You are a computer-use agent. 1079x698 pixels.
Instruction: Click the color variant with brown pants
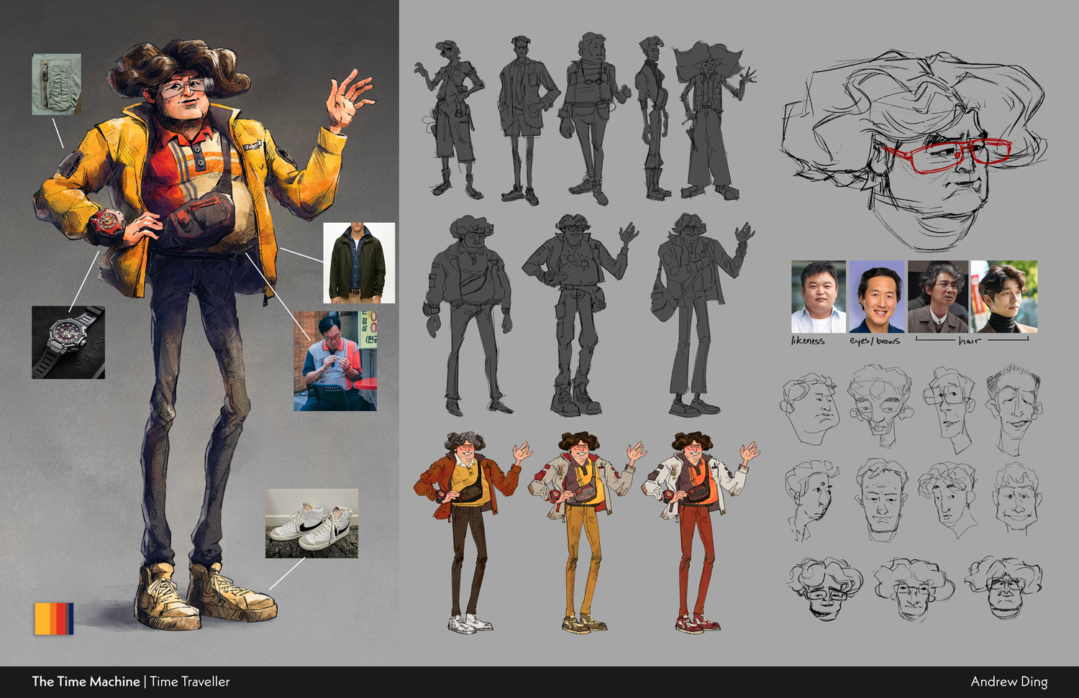pos(468,532)
